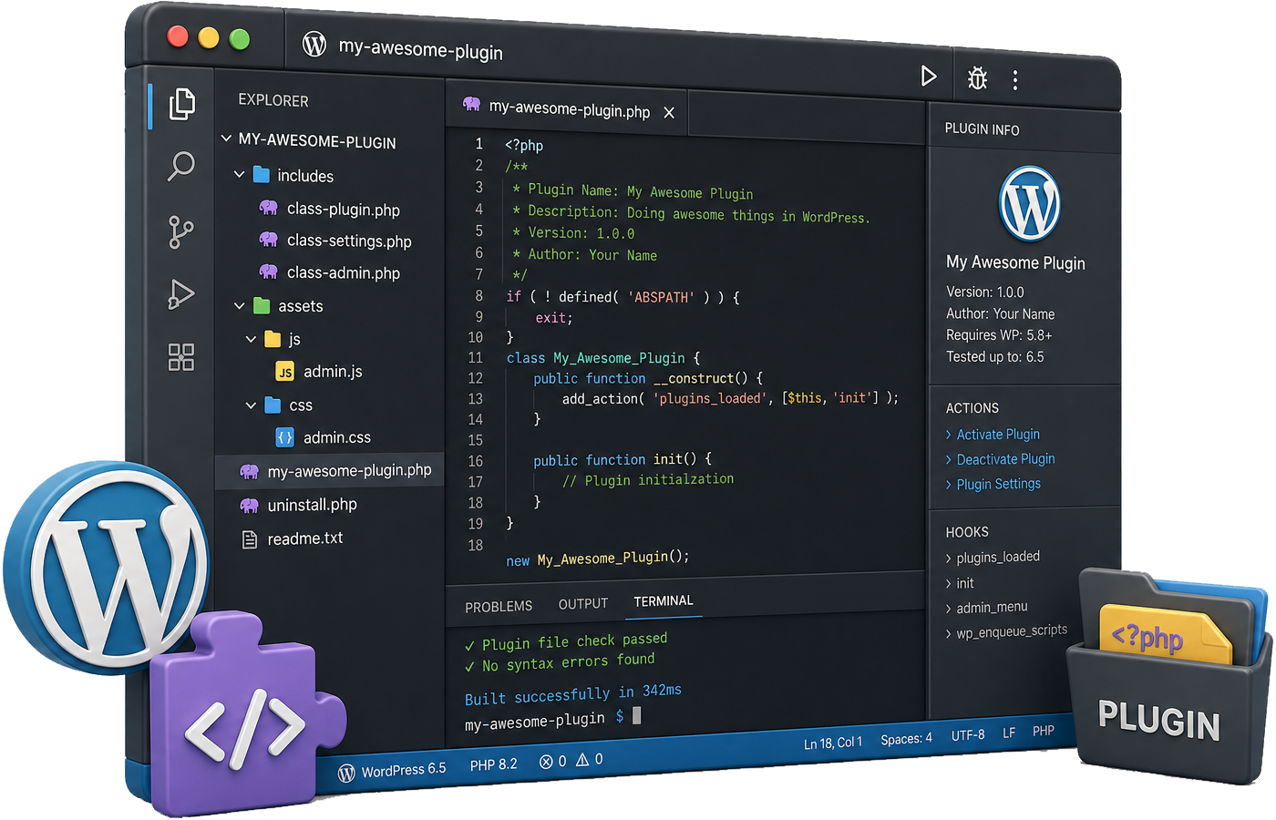Click the EXPLORER panel heading
This screenshot has height=820, width=1276.
(x=273, y=100)
